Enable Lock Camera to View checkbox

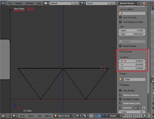click(x=121, y=22)
